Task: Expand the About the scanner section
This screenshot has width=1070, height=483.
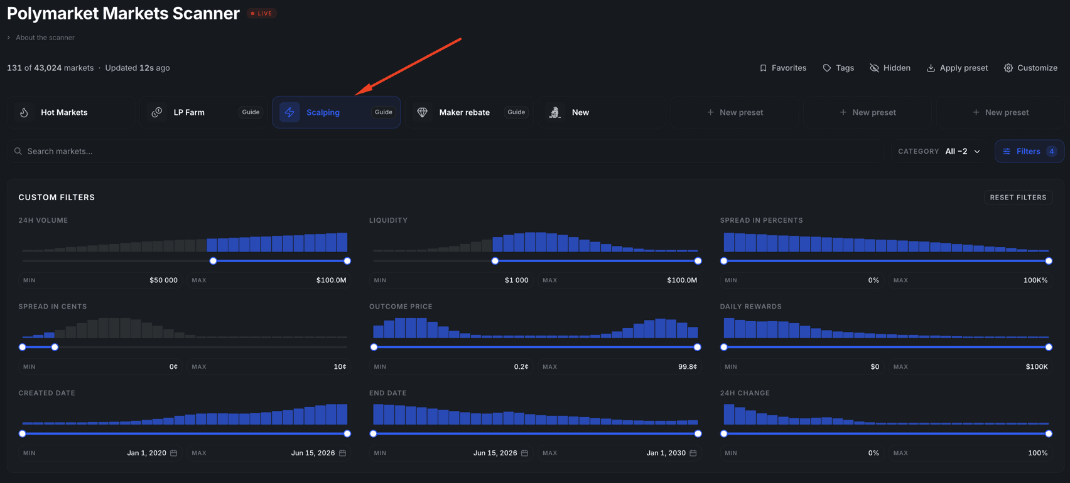Action: (x=41, y=38)
